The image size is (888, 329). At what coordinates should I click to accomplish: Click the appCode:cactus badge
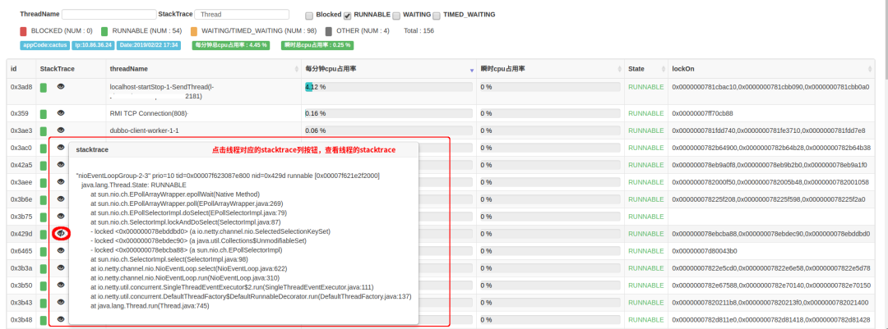coord(44,44)
